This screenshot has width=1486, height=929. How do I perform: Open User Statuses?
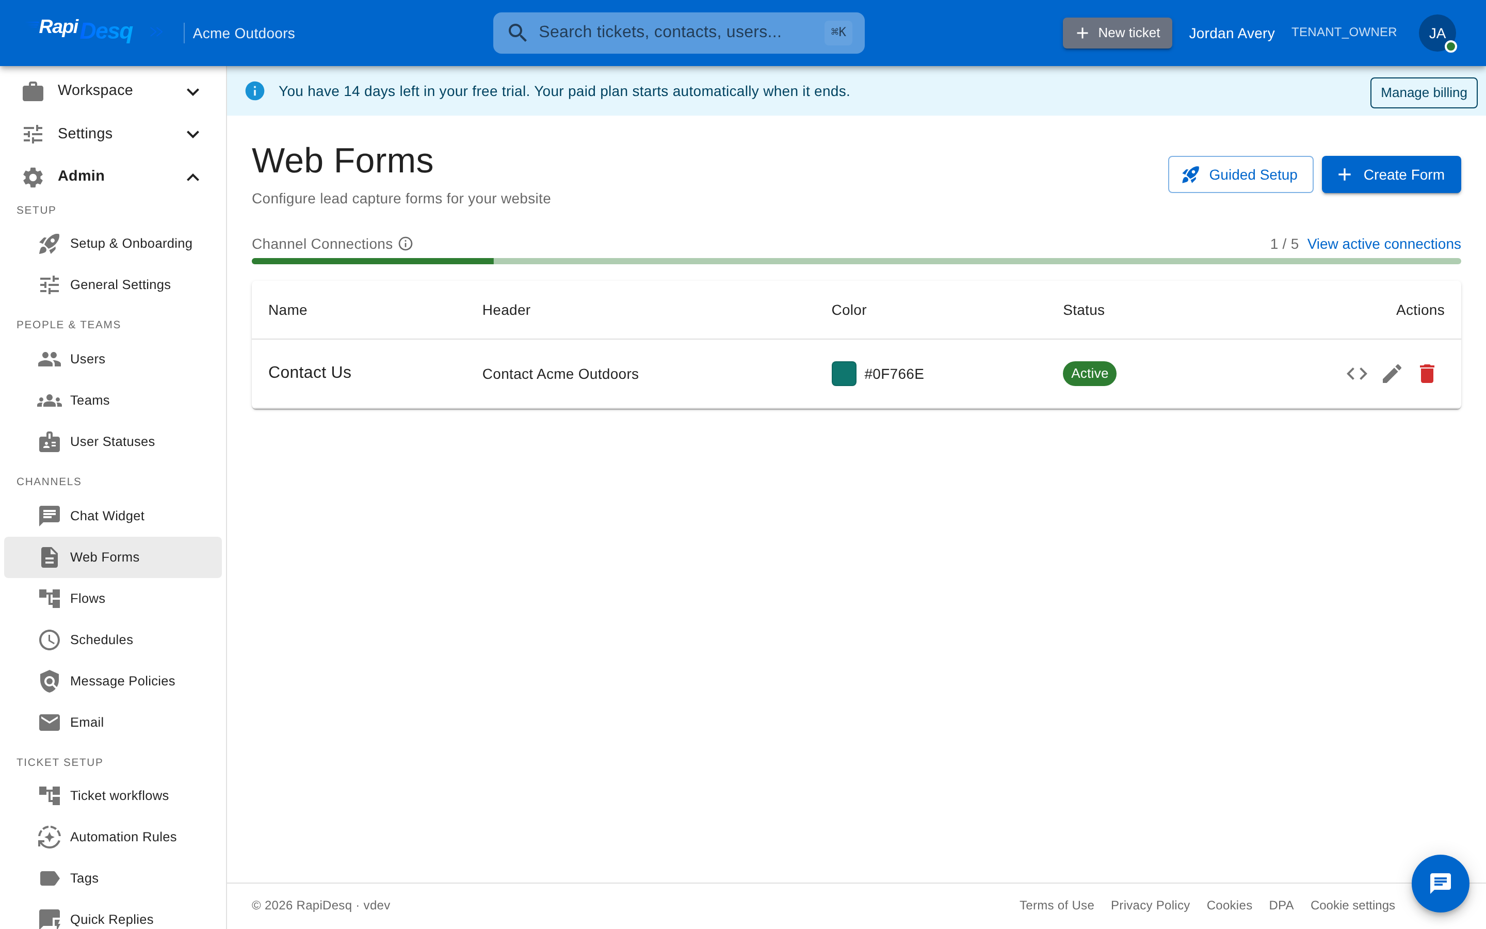coord(113,442)
